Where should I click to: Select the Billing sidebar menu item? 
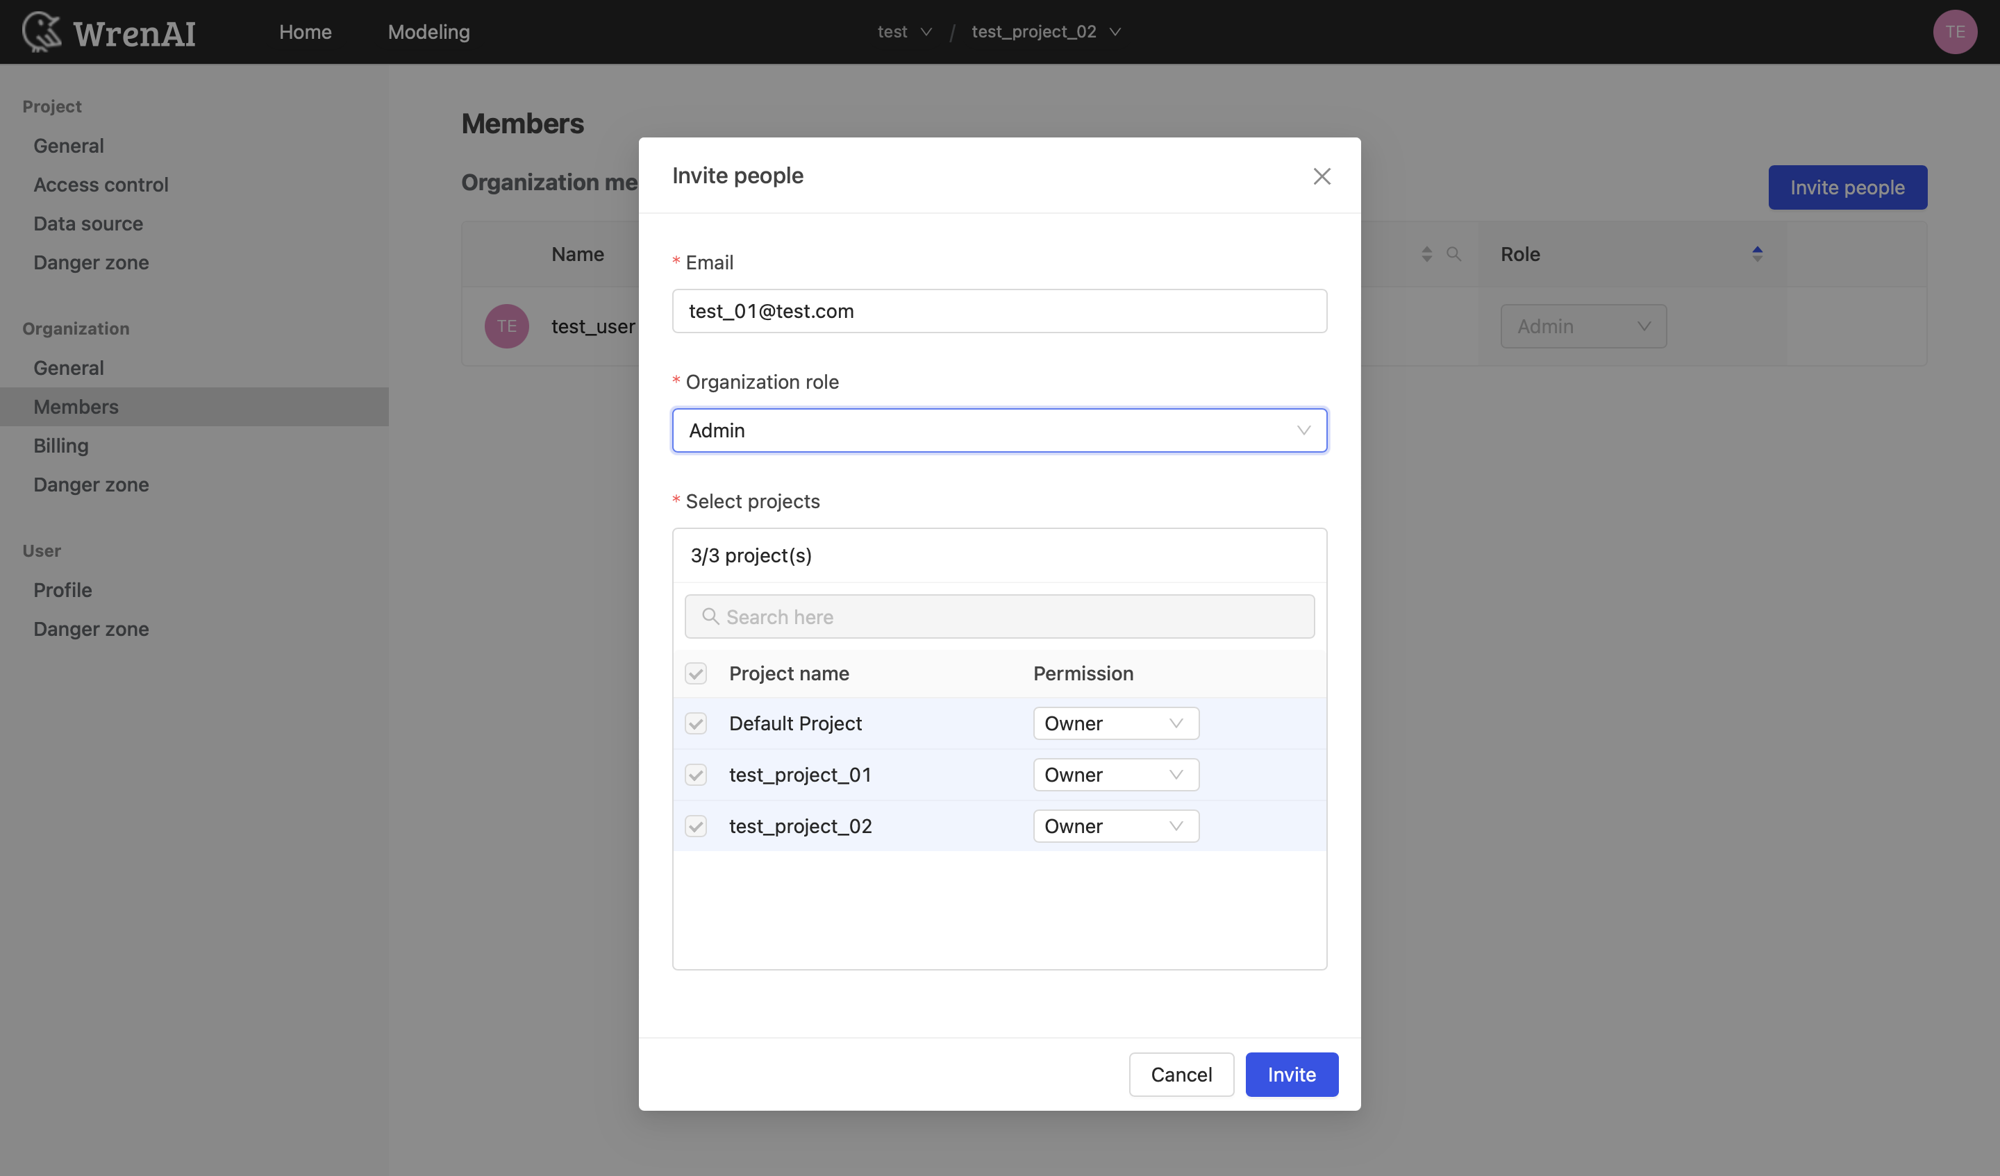[60, 445]
